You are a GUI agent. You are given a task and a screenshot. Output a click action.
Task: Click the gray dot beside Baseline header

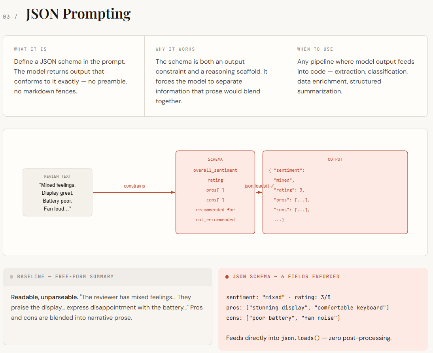click(x=11, y=277)
